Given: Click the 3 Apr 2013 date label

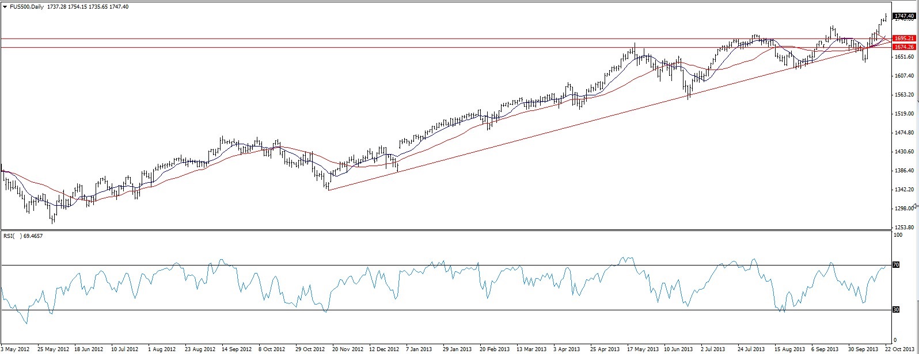Looking at the screenshot, I should point(567,349).
